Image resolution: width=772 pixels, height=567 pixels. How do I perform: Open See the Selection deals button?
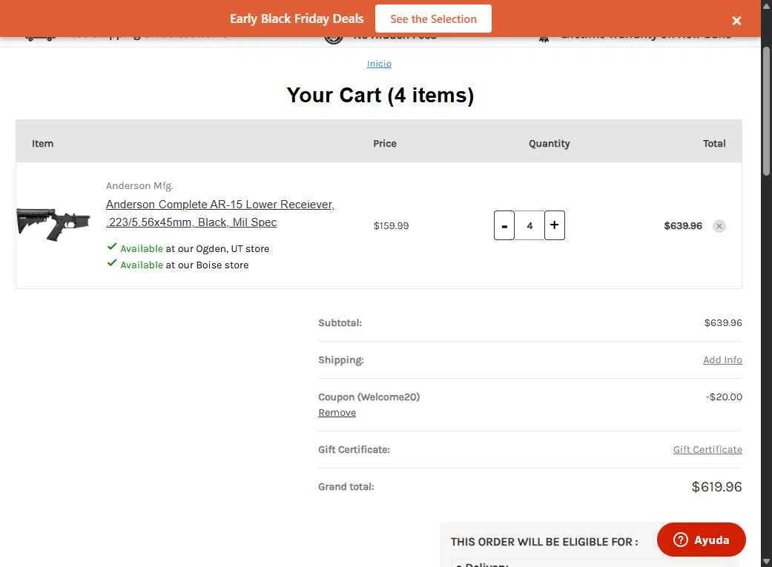[x=433, y=19]
